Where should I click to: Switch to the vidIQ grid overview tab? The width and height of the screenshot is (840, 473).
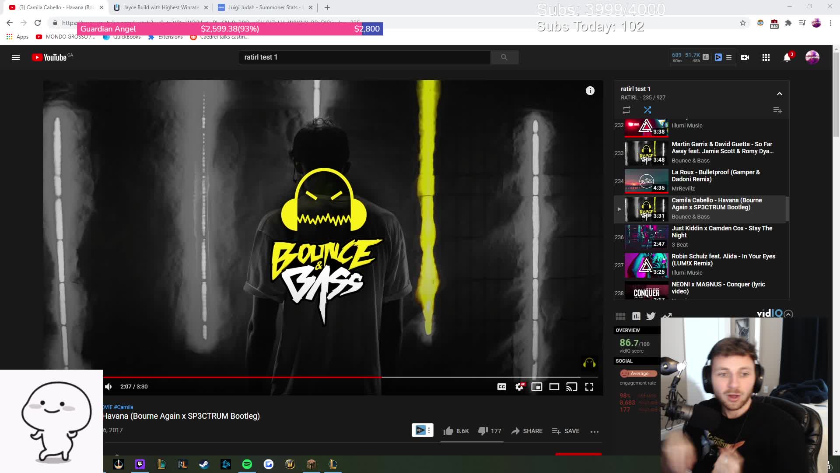620,316
